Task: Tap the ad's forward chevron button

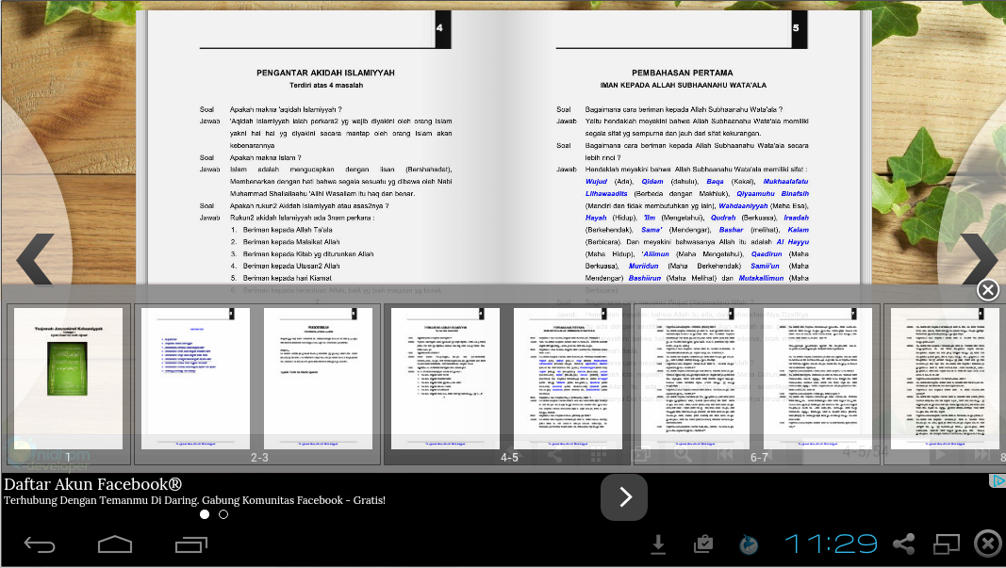Action: [624, 497]
